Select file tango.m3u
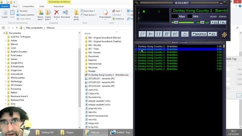The height and width of the screenshot is (136, 242). pyautogui.click(x=93, y=123)
